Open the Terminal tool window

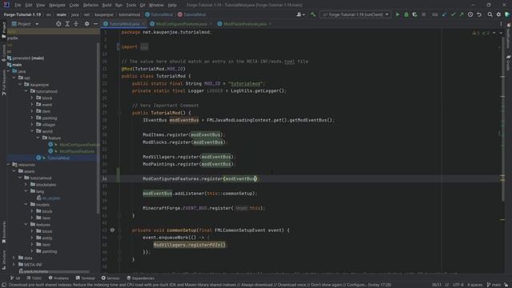point(86,278)
